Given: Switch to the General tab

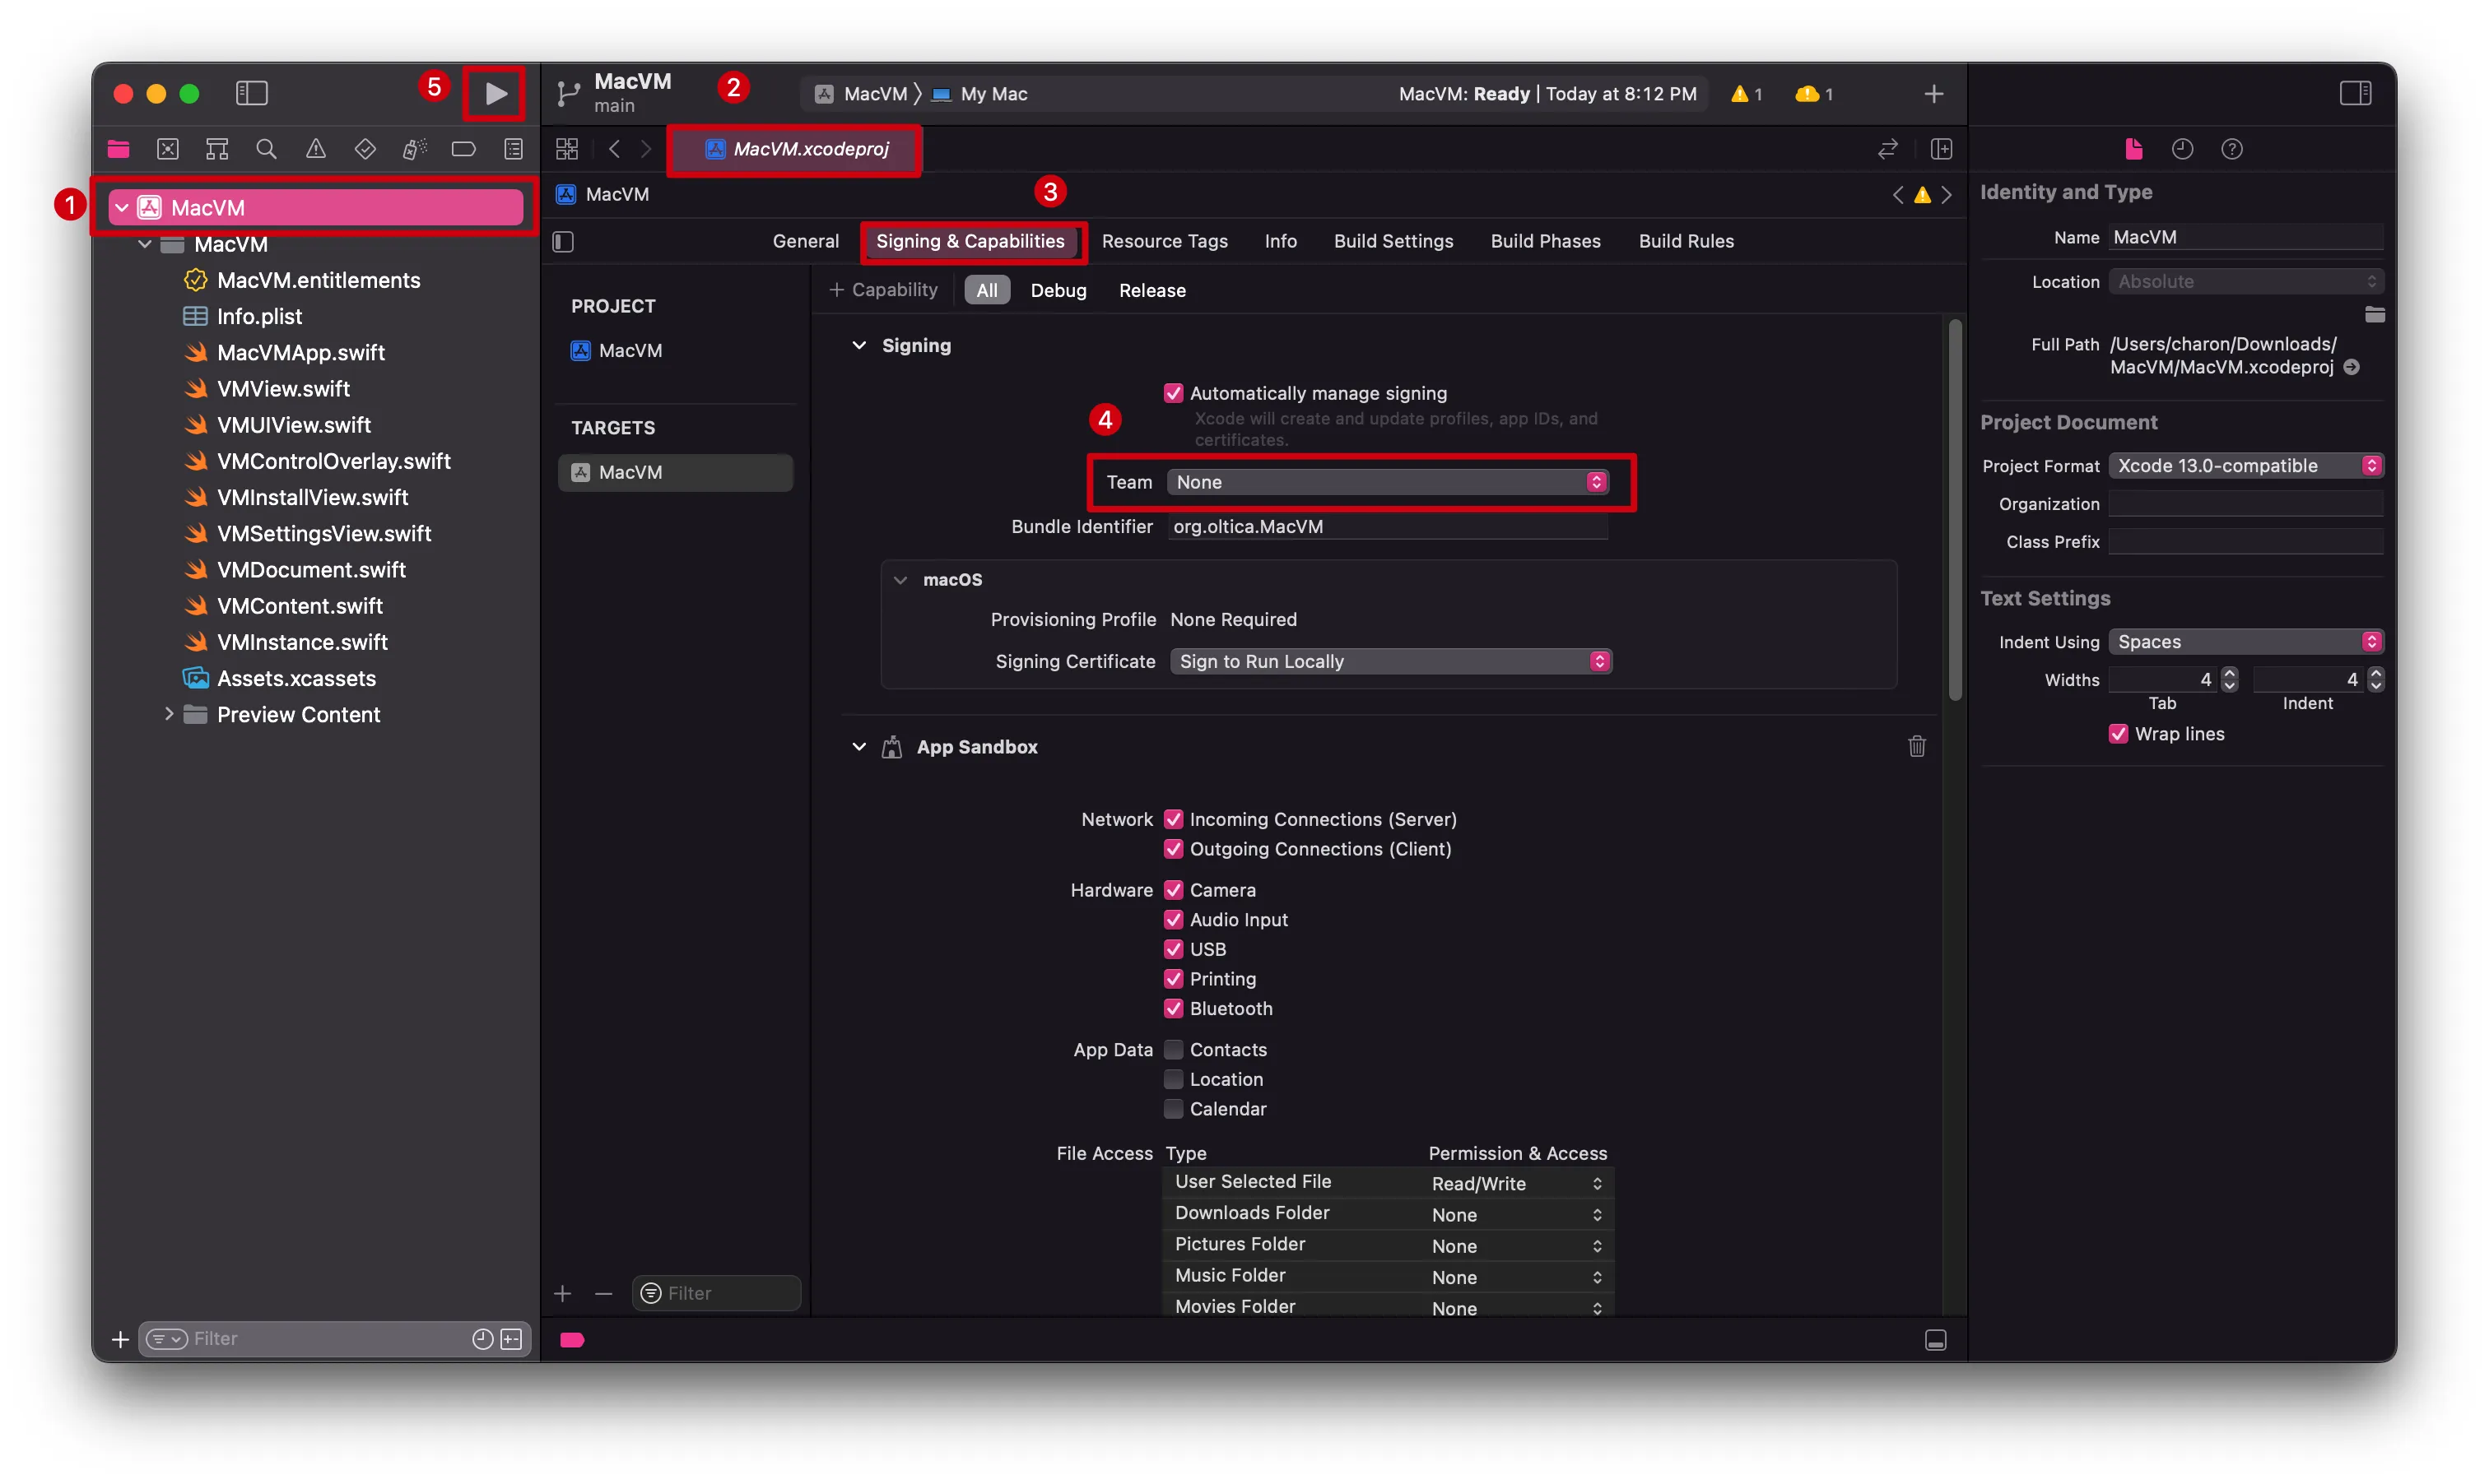Looking at the screenshot, I should pyautogui.click(x=805, y=241).
